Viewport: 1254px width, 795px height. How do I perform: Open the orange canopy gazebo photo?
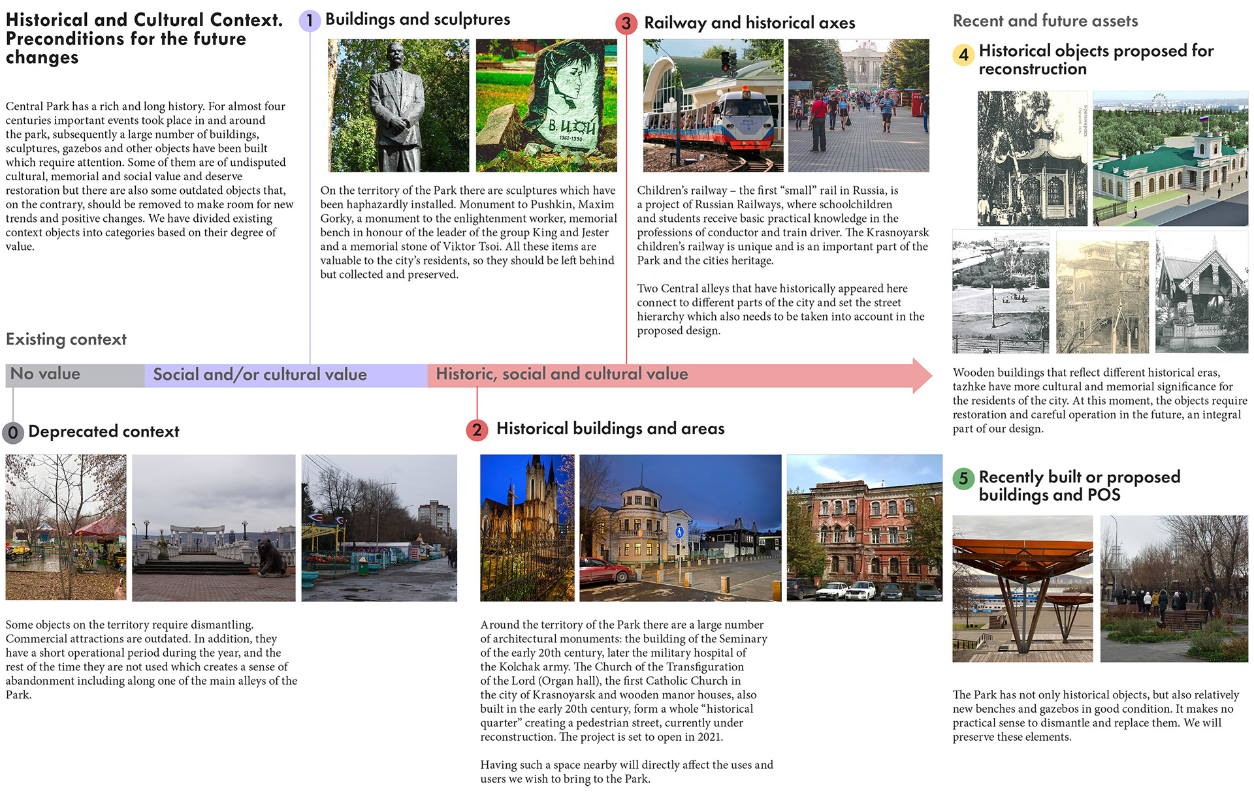tap(1022, 589)
